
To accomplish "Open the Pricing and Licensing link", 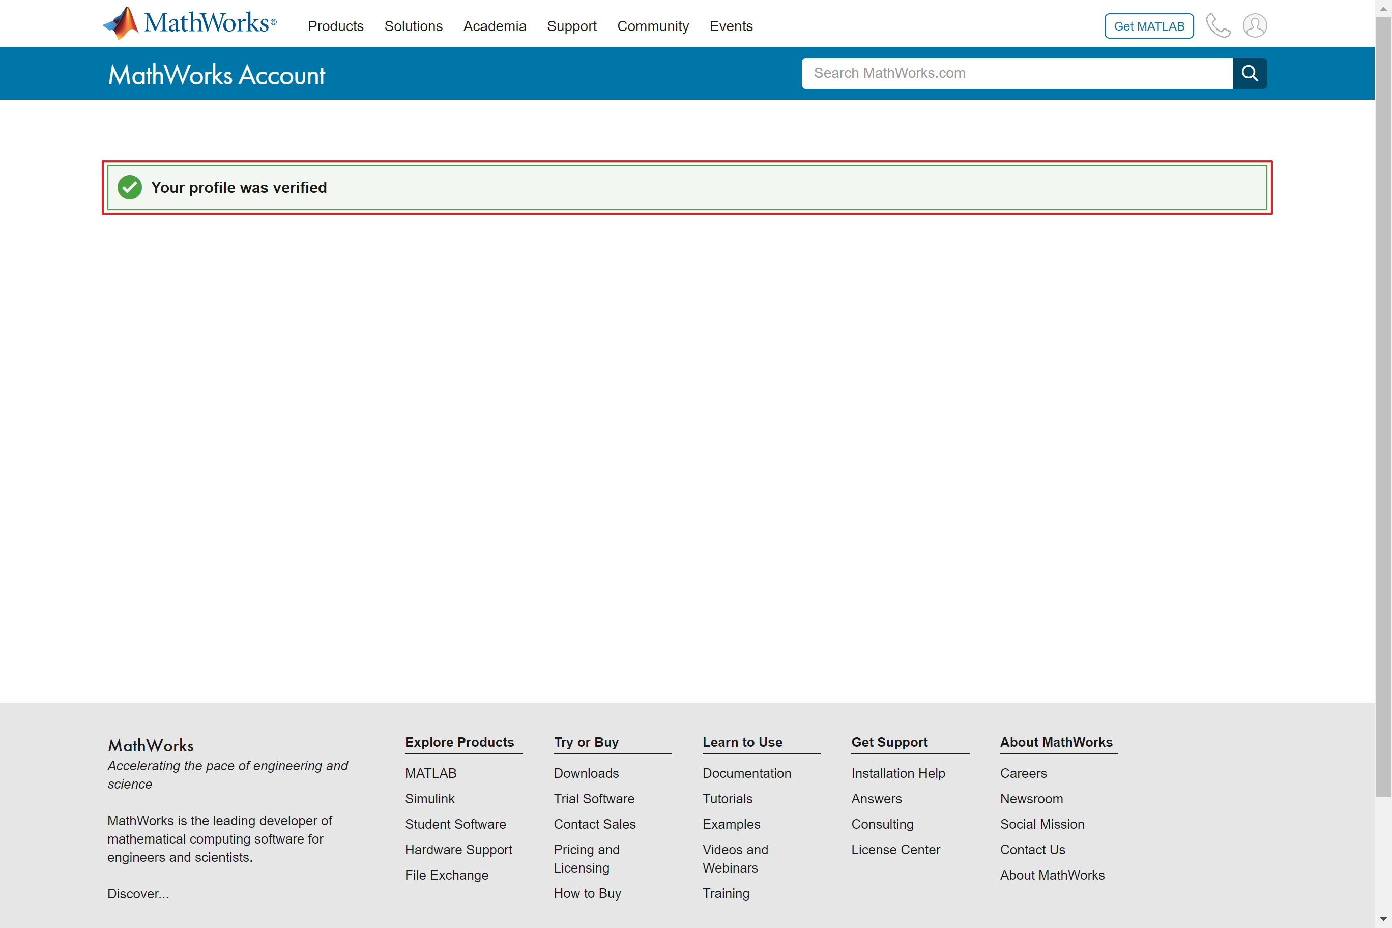I will (x=587, y=858).
